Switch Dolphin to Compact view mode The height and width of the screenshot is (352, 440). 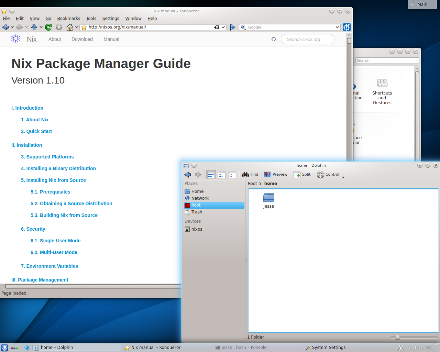coord(222,175)
